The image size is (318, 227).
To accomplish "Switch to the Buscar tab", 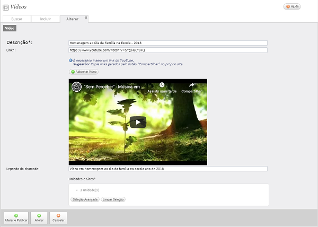I will pos(17,19).
